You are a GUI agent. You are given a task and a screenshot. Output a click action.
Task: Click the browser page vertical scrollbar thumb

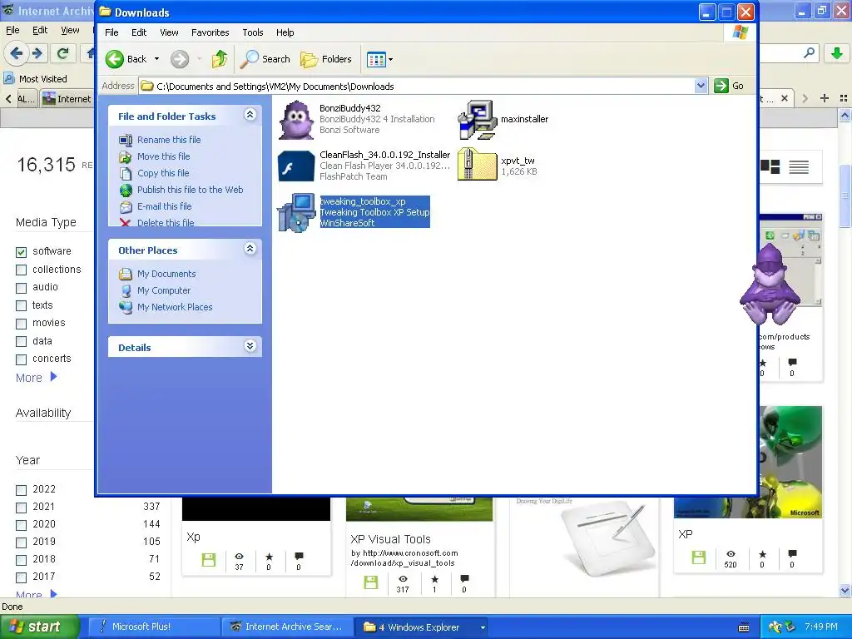pos(845,196)
